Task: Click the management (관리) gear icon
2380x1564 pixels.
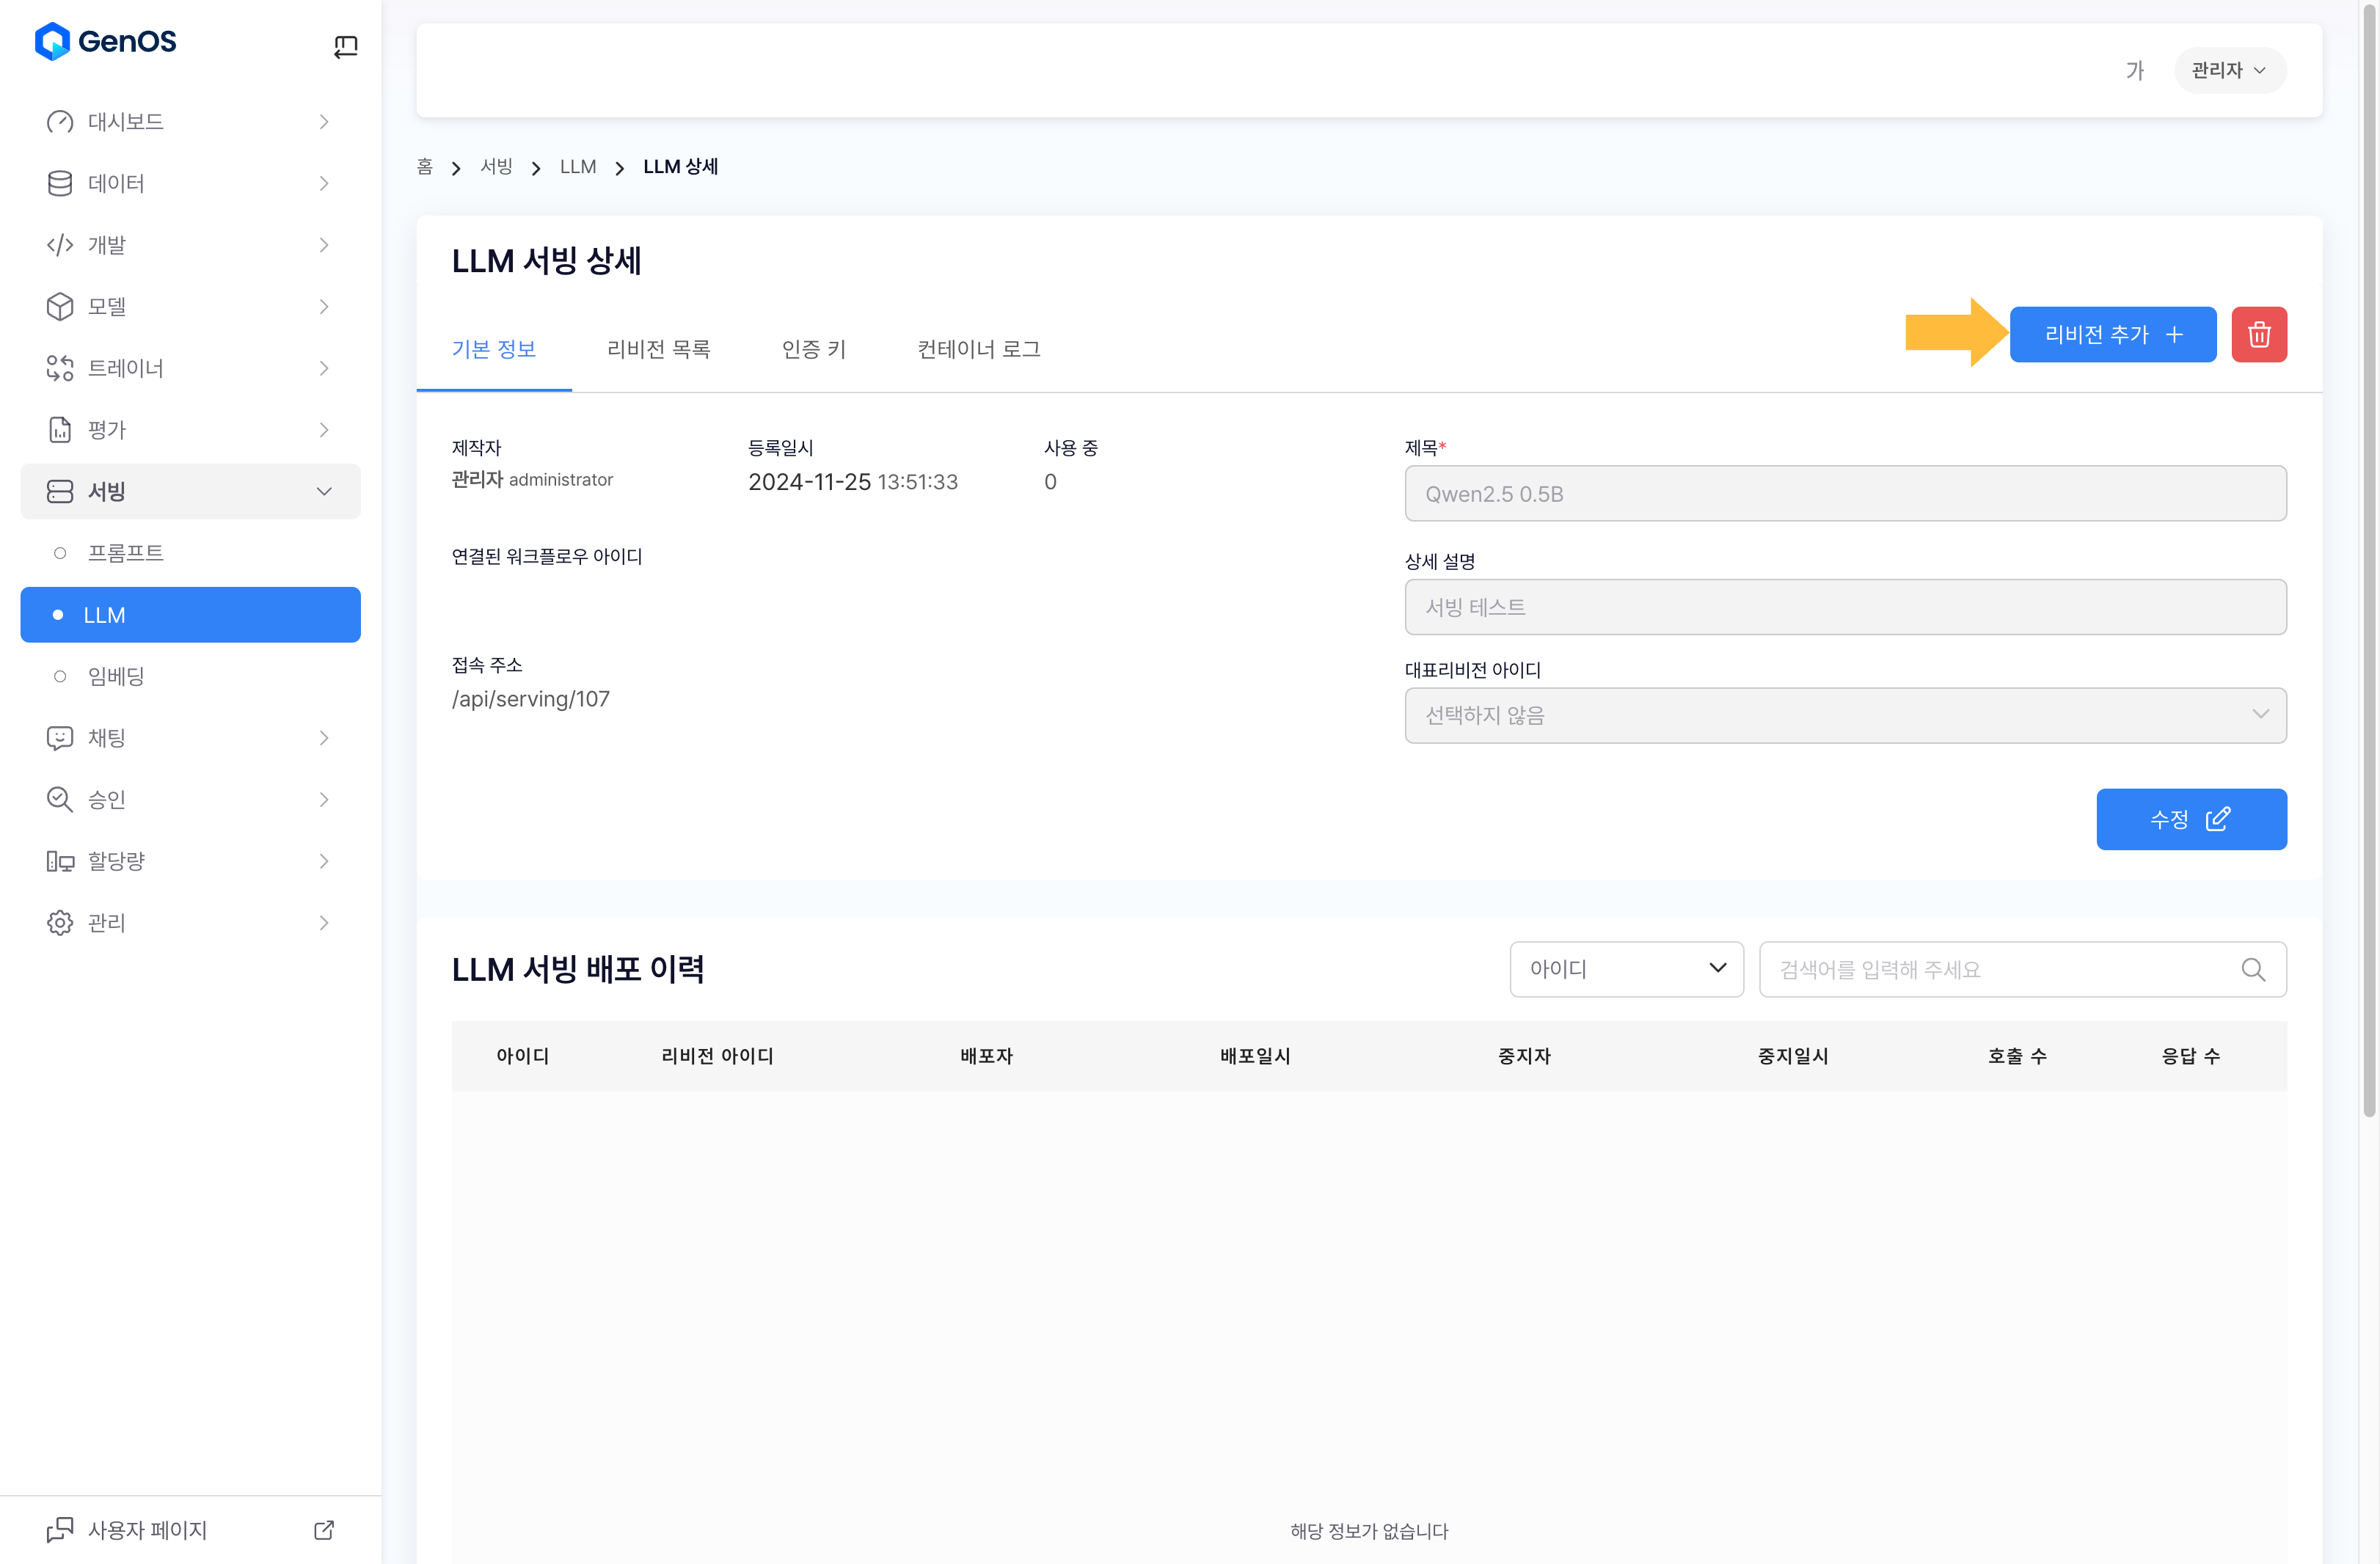Action: tap(60, 922)
